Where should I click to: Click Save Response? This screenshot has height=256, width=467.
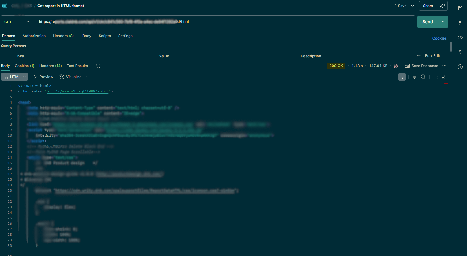click(421, 66)
